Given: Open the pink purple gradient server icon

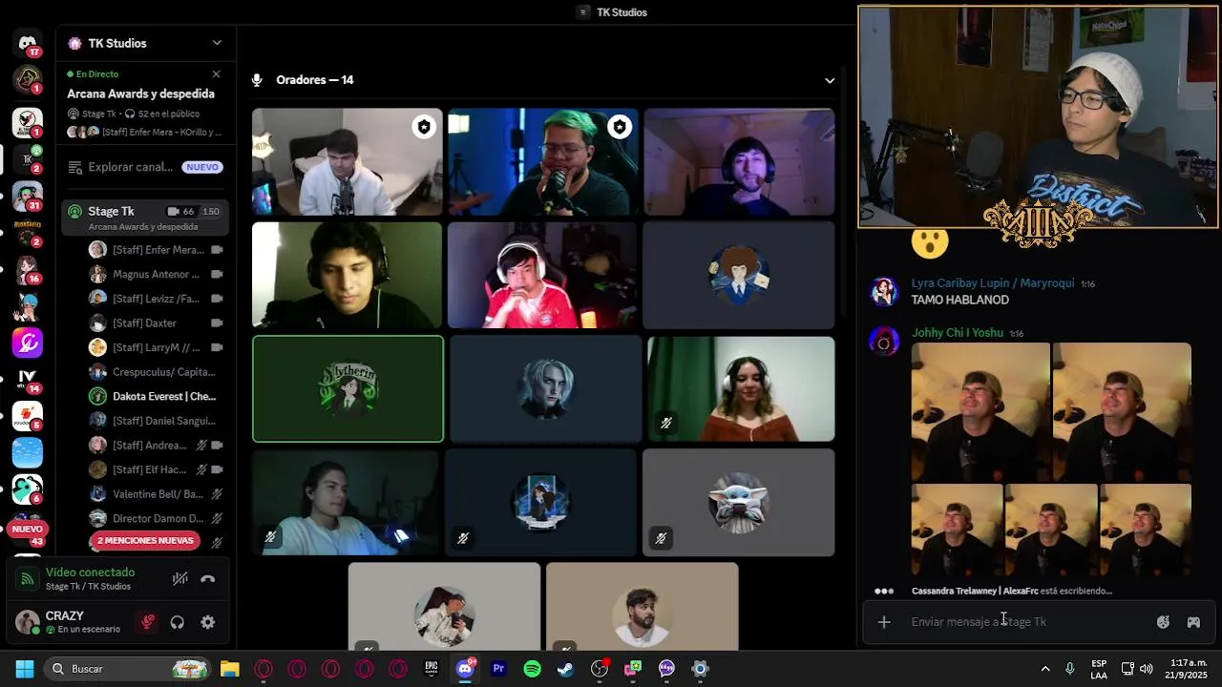Looking at the screenshot, I should [27, 343].
